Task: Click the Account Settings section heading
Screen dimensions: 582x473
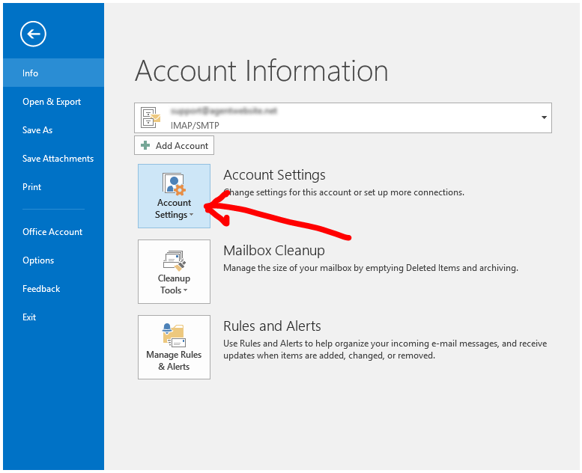Action: click(x=274, y=175)
